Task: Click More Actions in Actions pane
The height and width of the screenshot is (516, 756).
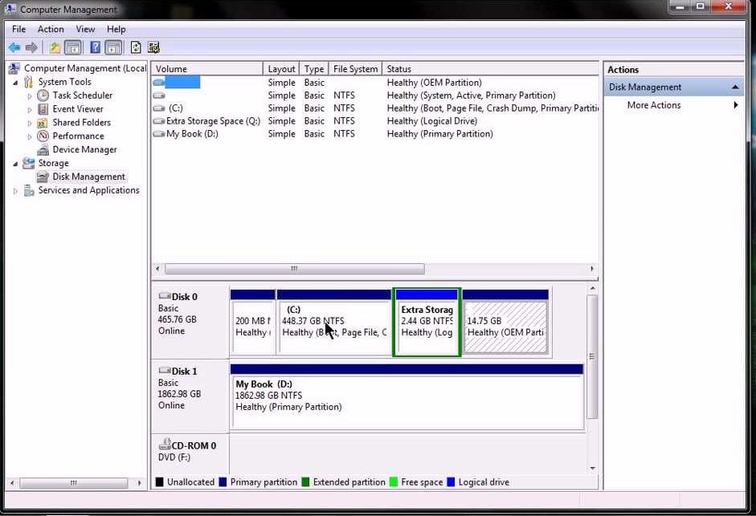Action: pos(653,105)
